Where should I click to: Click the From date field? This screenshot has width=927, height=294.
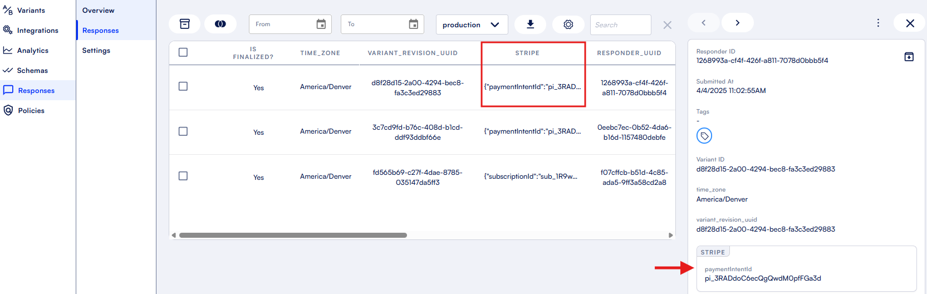coord(290,24)
